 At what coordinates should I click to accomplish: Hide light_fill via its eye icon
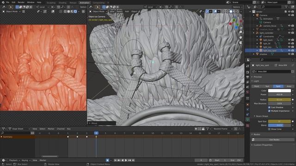289,43
